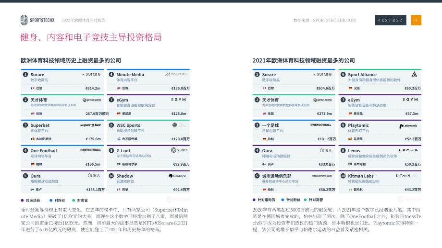Click the heading 2021年欧洲体育科技领域融资最多的公司
The width and height of the screenshot is (442, 248).
(x=304, y=60)
